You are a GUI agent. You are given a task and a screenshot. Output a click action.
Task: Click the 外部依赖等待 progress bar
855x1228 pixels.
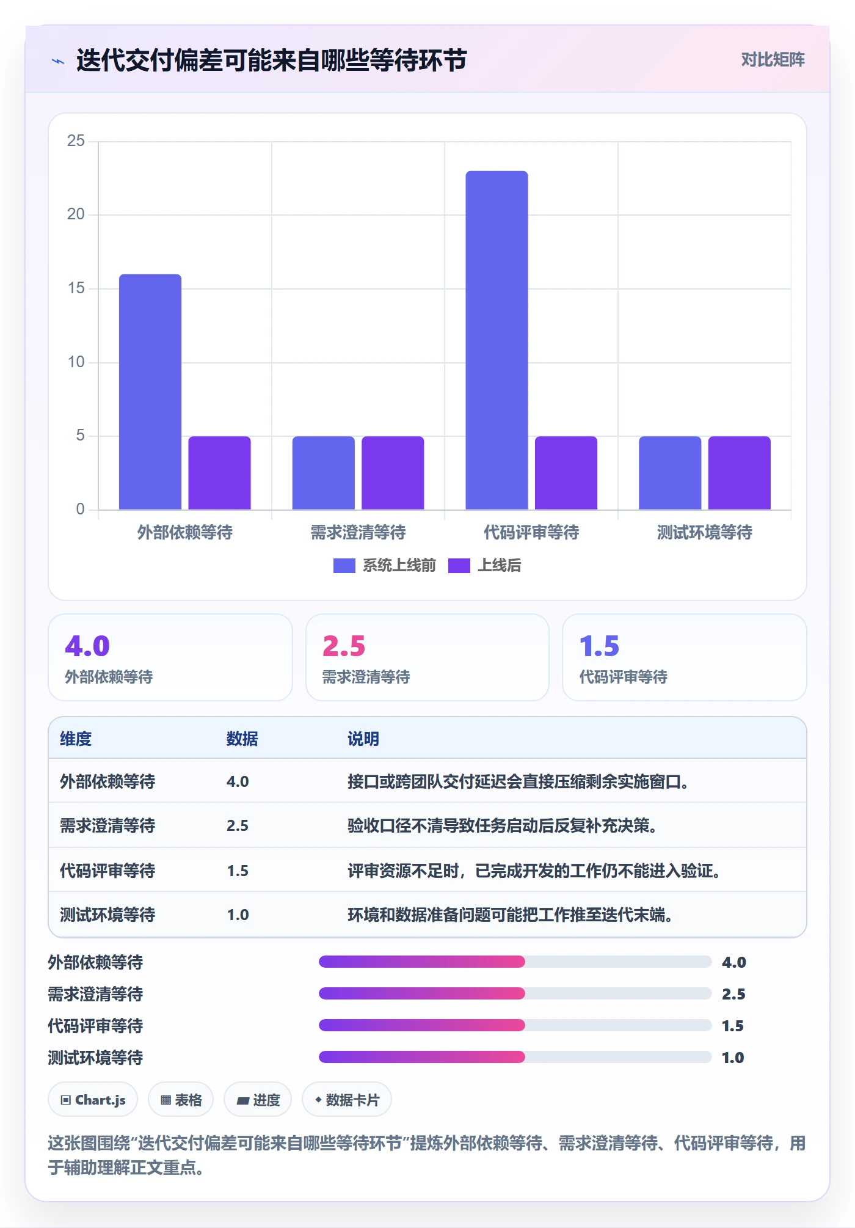pos(515,962)
